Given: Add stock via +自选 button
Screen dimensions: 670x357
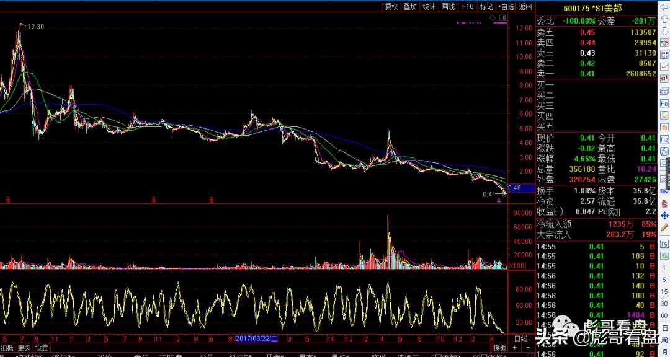Looking at the screenshot, I should (x=506, y=6).
